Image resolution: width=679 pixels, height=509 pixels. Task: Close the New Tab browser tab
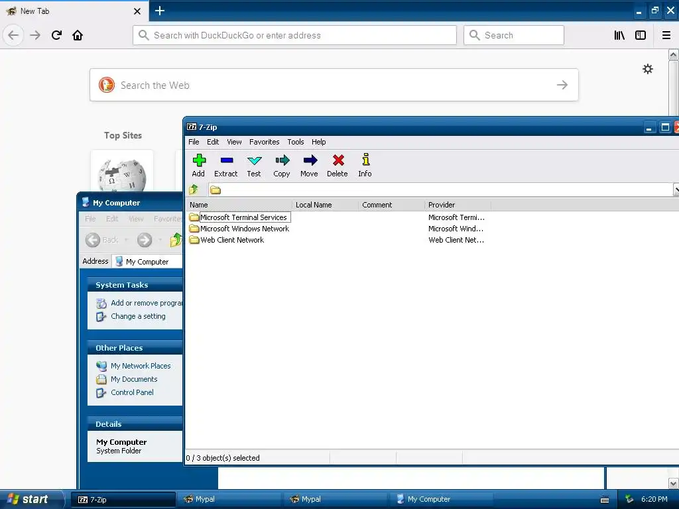tap(137, 11)
